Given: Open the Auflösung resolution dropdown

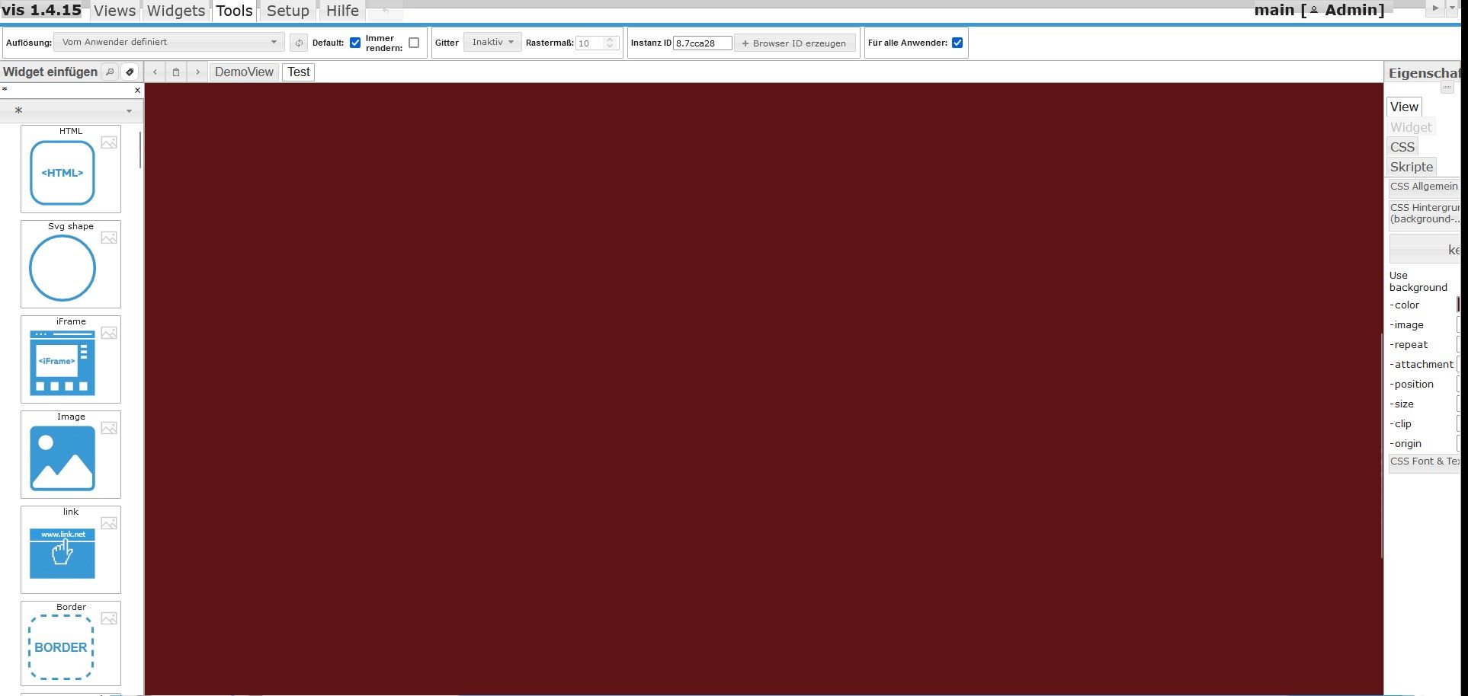Looking at the screenshot, I should point(169,42).
